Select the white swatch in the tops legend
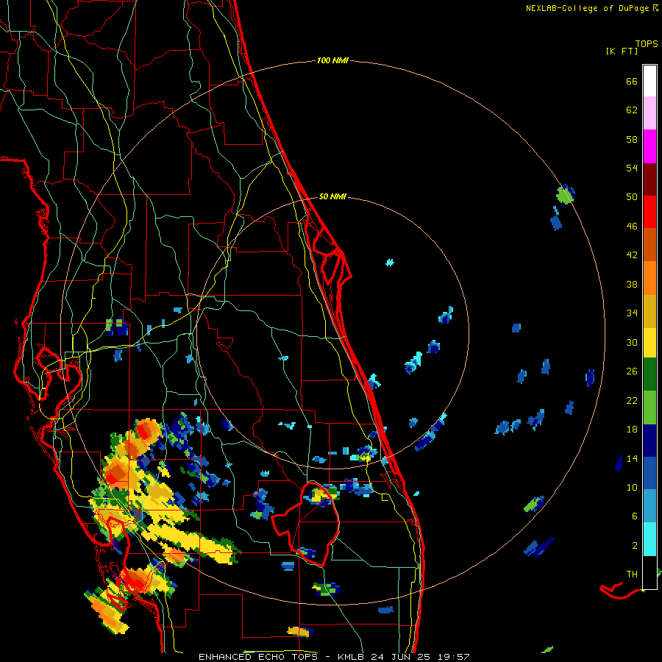This screenshot has width=662, height=662. point(649,81)
